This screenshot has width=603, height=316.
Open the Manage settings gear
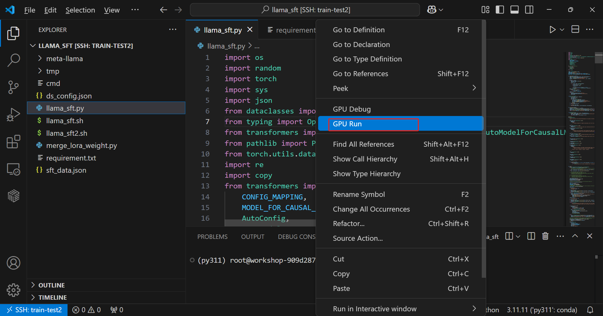tap(14, 290)
